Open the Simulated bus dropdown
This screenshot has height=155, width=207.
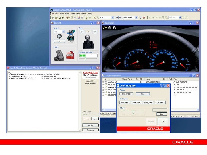[x=136, y=18]
